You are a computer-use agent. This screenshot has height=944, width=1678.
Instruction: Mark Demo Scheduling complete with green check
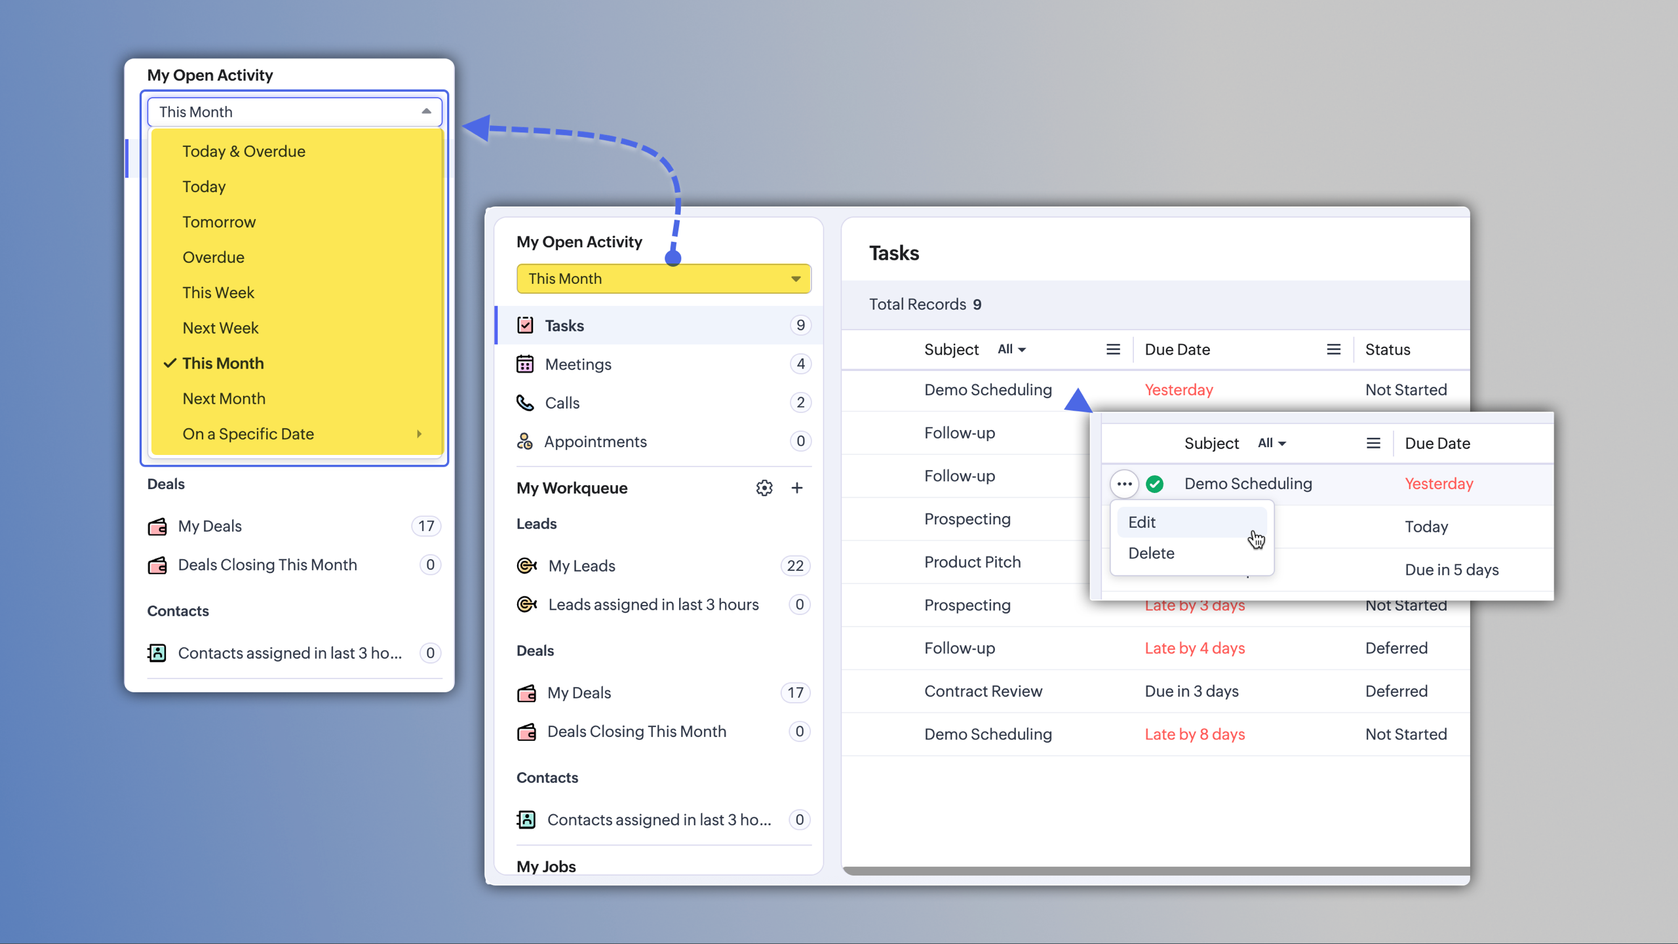1155,484
